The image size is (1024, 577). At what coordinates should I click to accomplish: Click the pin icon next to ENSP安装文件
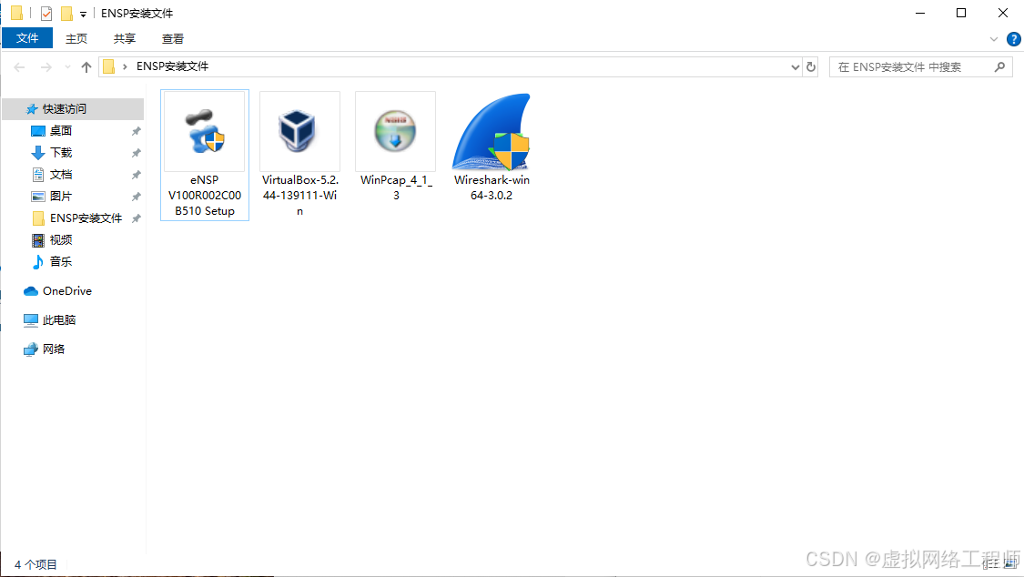point(136,218)
